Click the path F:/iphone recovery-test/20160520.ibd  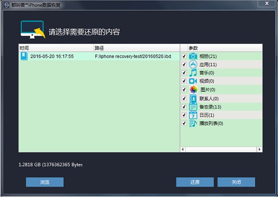133,56
